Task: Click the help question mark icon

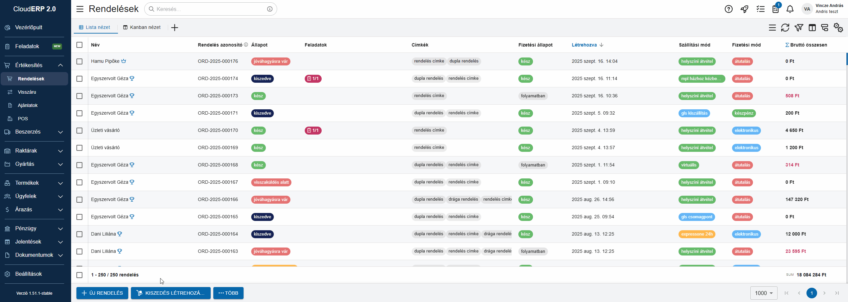Action: click(x=728, y=9)
